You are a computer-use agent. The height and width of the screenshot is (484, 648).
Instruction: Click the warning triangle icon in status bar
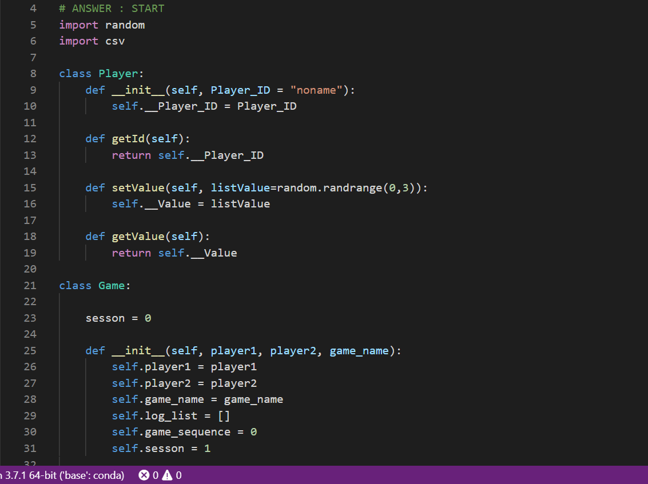pos(167,475)
